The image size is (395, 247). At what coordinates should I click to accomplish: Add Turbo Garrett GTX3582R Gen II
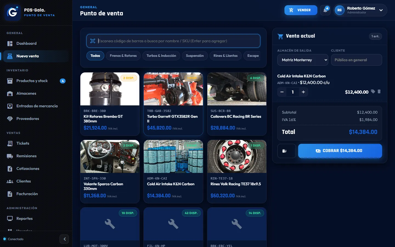click(x=173, y=104)
